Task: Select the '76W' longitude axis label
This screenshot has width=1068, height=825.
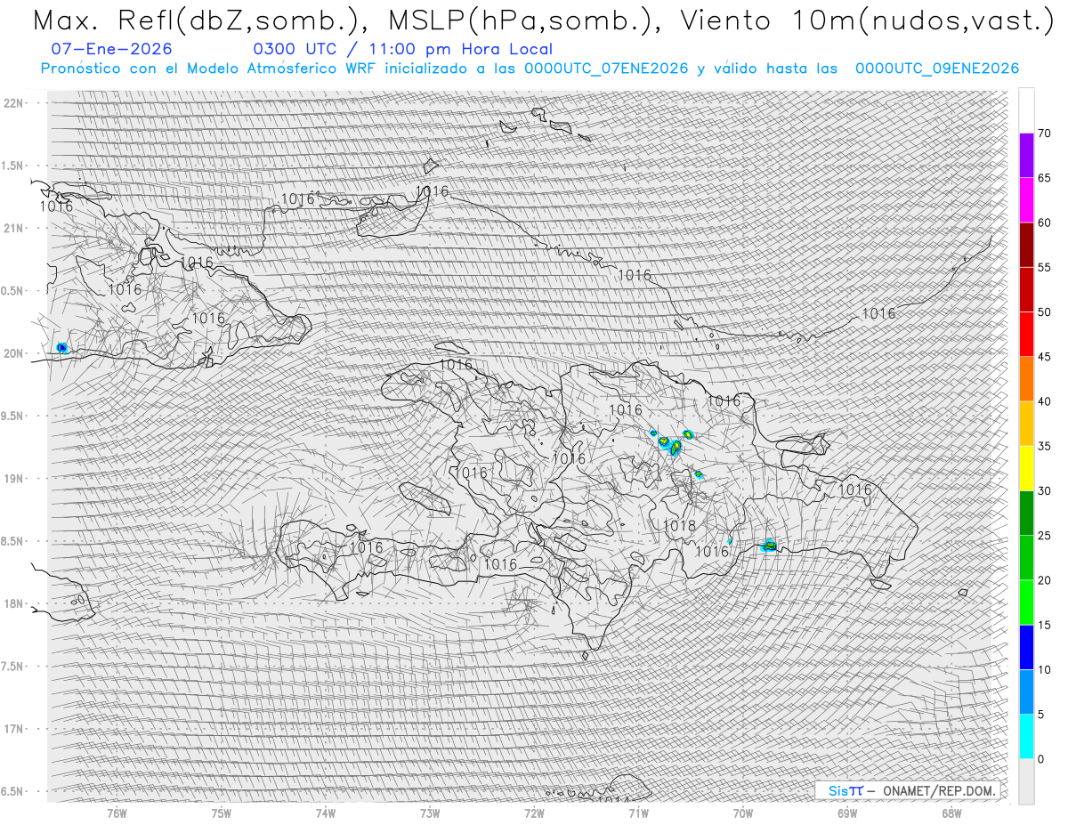Action: click(x=117, y=813)
